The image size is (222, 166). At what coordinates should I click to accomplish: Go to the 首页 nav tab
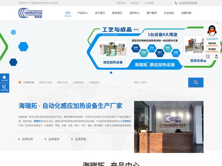[x=68, y=13]
